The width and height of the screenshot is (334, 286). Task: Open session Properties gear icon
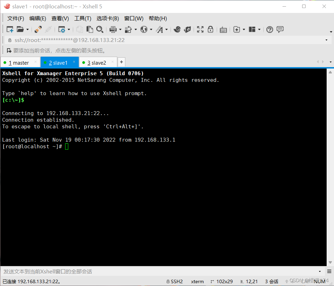[x=62, y=29]
